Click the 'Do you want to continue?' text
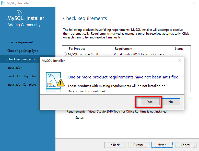199x151 pixels. [87, 91]
